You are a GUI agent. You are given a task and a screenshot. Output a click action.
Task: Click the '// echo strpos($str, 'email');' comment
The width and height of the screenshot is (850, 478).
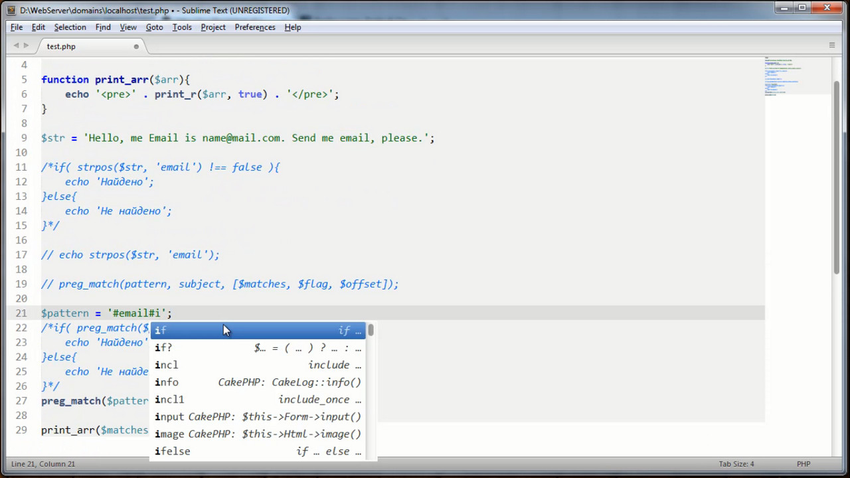(x=130, y=255)
